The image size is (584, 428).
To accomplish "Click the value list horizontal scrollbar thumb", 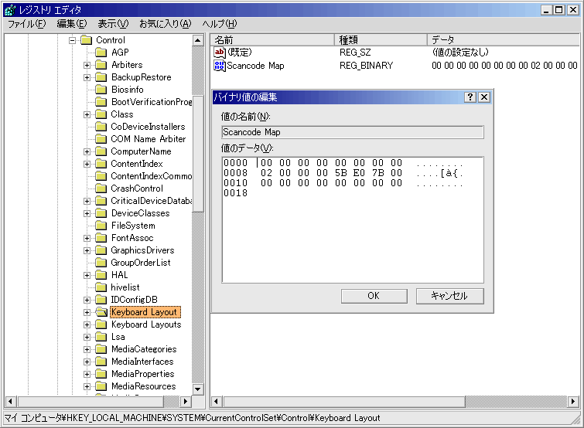I will (x=344, y=401).
